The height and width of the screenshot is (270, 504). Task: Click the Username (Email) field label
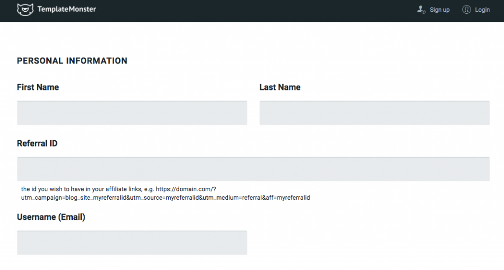(x=51, y=217)
